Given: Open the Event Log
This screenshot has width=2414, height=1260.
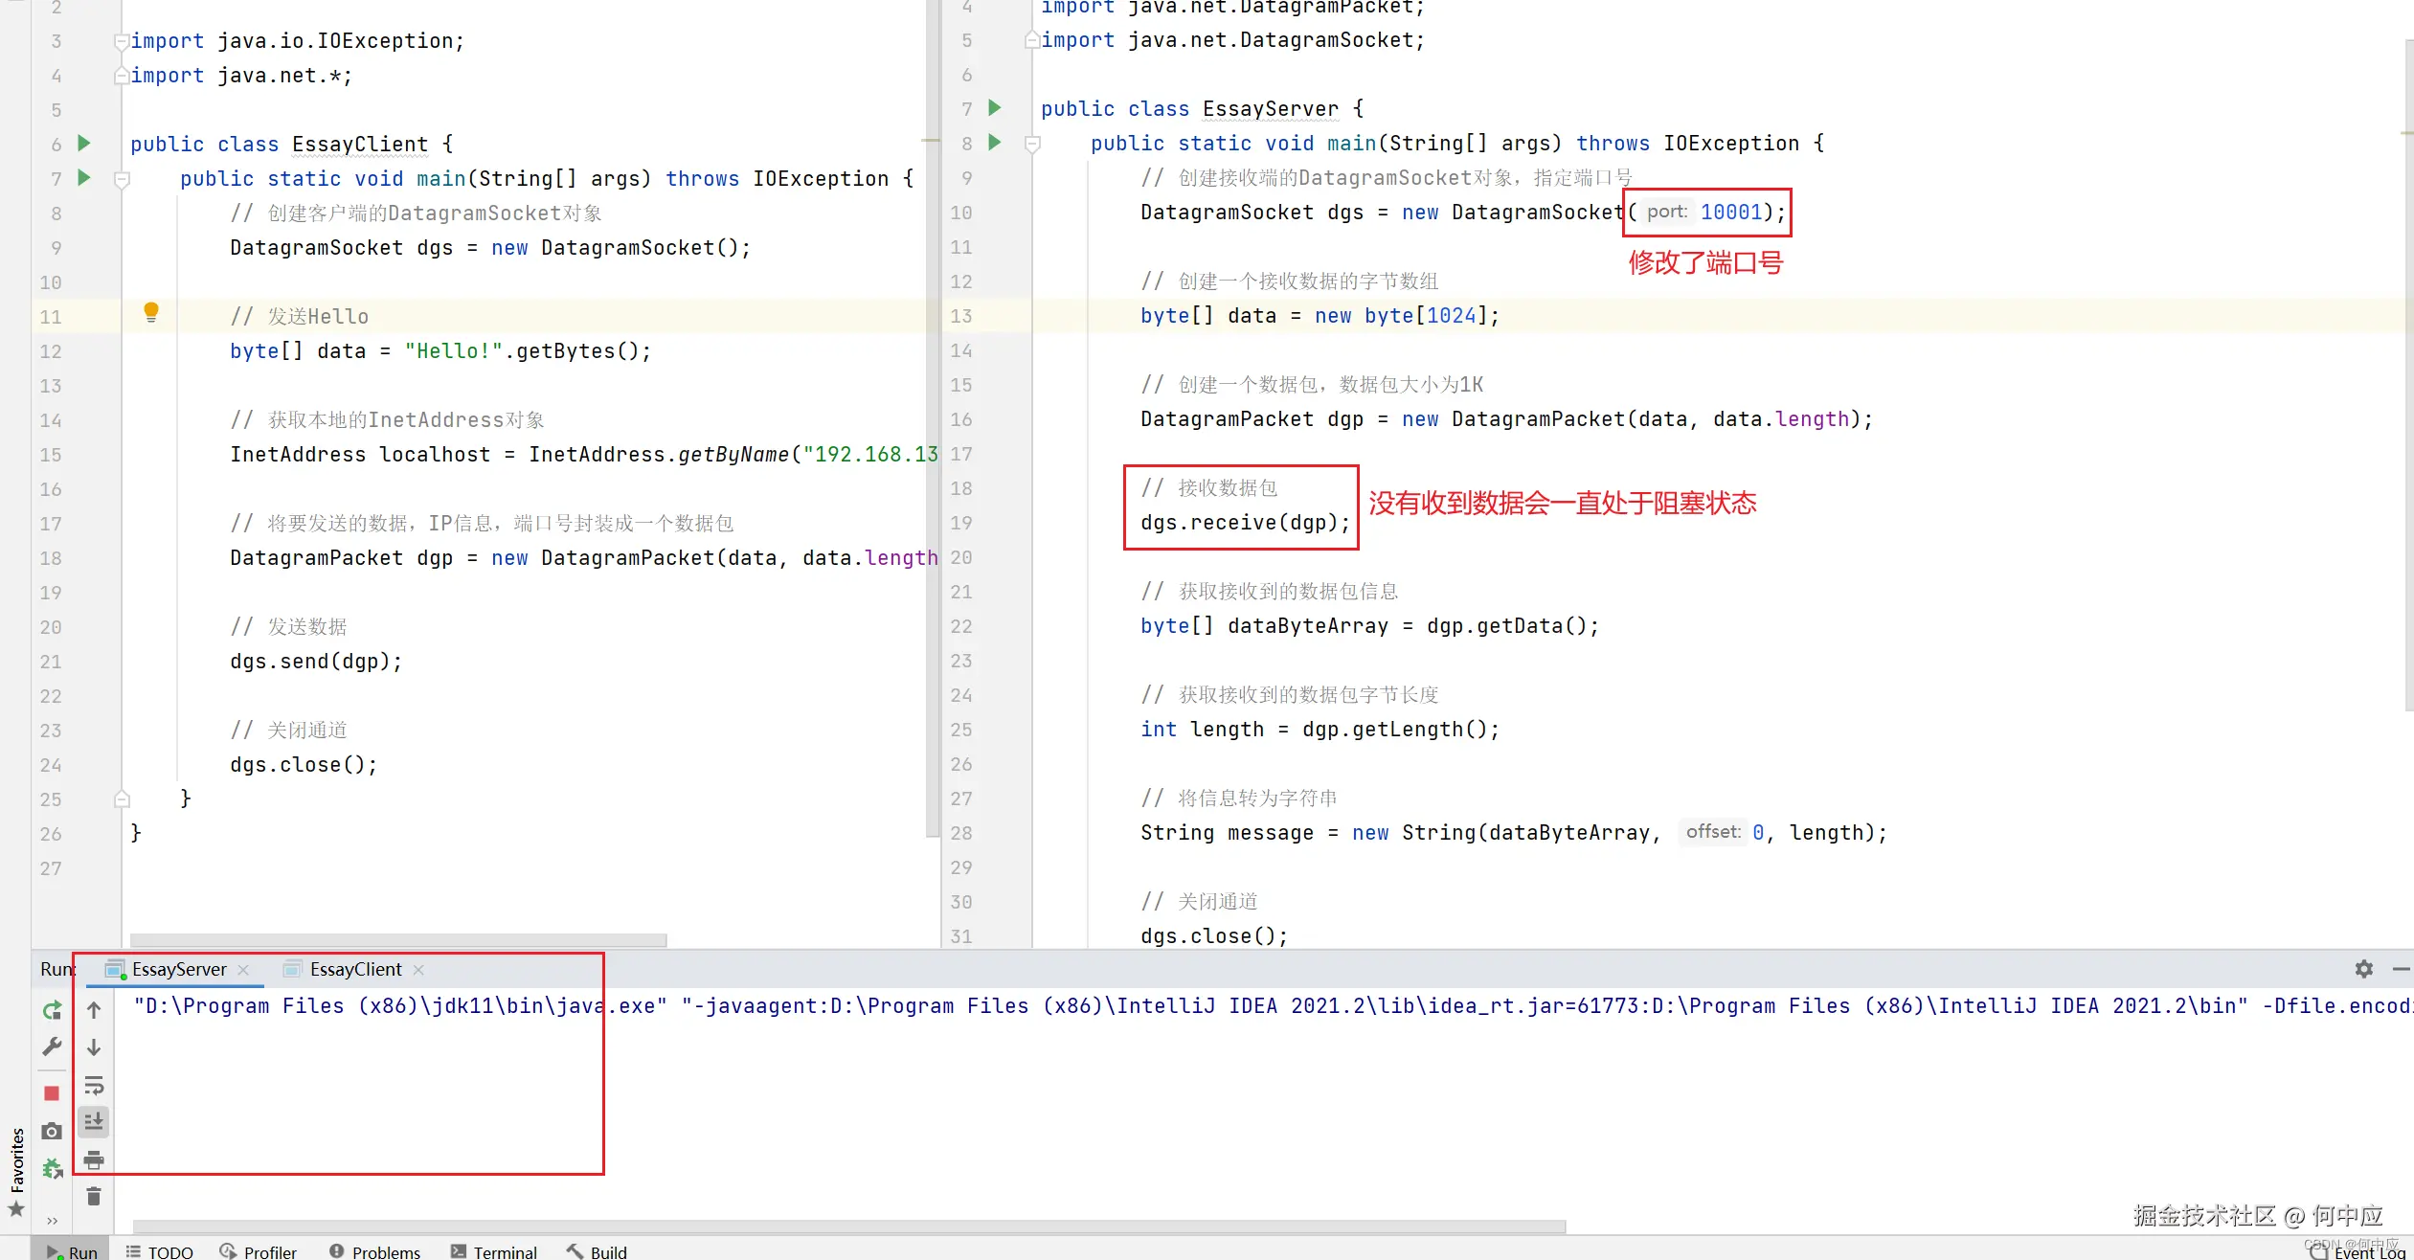Looking at the screenshot, I should pos(2357,1251).
